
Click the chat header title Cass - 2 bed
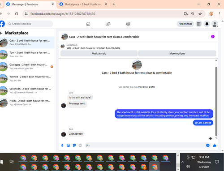click(x=104, y=37)
